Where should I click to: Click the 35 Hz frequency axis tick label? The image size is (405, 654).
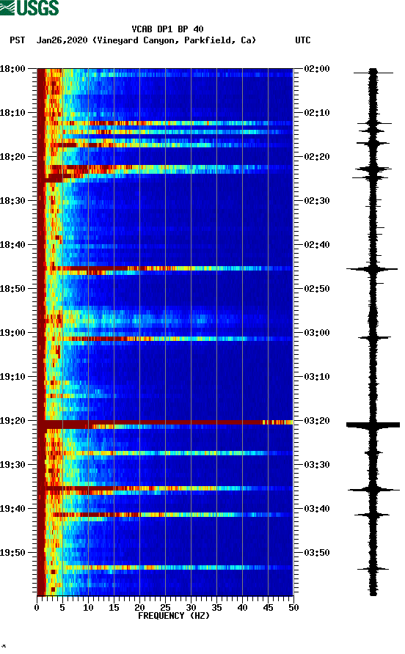coord(216,608)
